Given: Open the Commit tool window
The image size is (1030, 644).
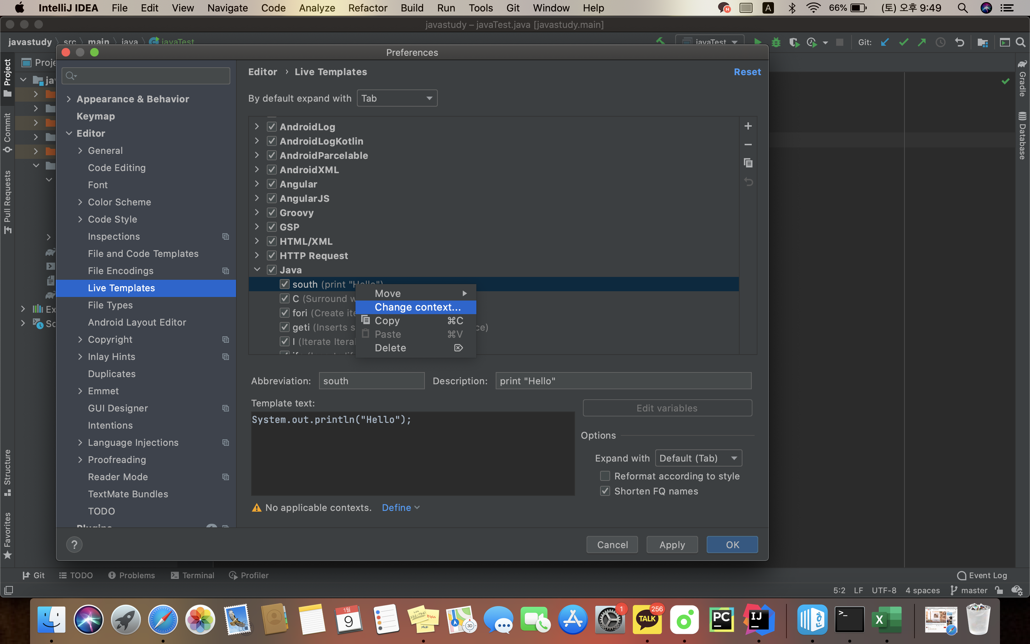Looking at the screenshot, I should coord(7,132).
